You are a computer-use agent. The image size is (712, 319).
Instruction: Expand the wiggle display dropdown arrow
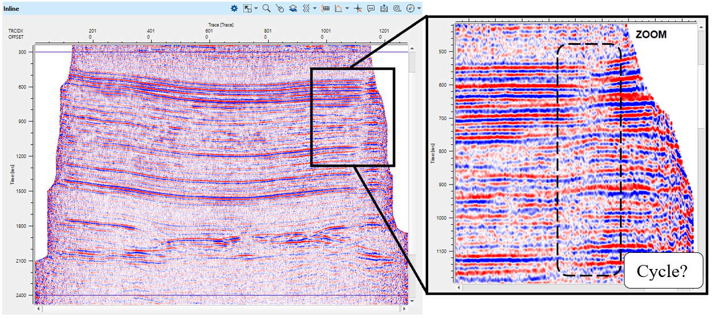314,9
